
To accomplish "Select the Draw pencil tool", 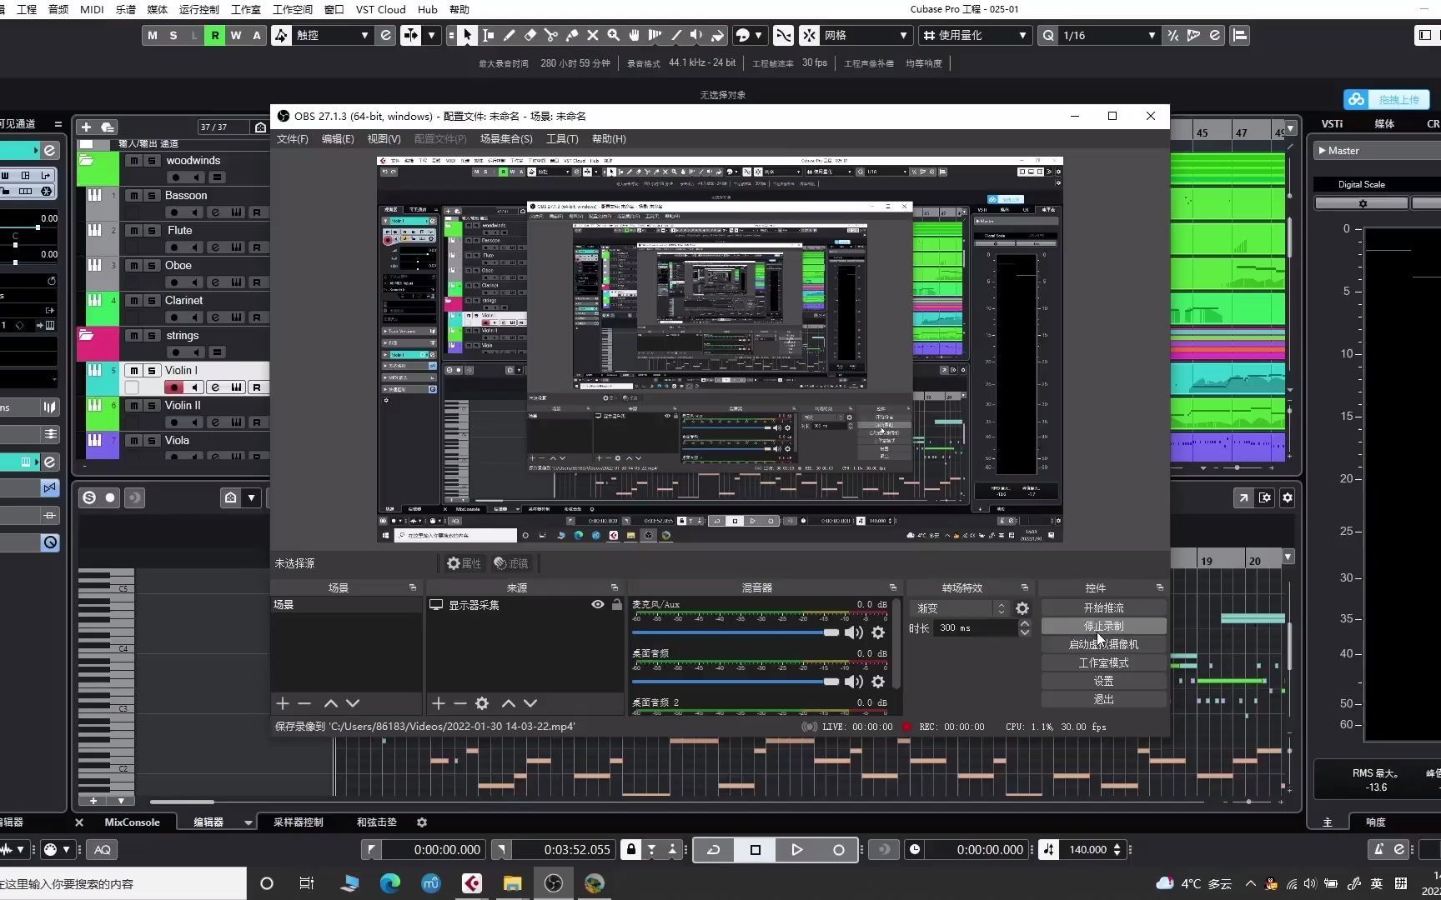I will tap(509, 35).
